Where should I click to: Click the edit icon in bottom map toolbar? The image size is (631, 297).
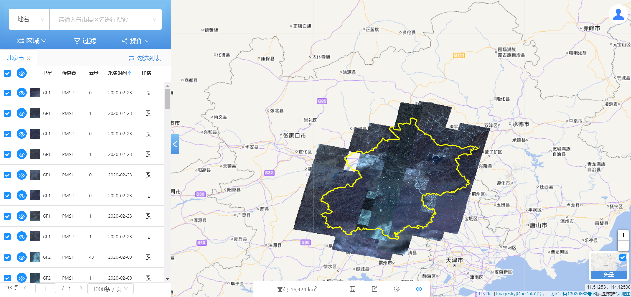click(x=375, y=289)
